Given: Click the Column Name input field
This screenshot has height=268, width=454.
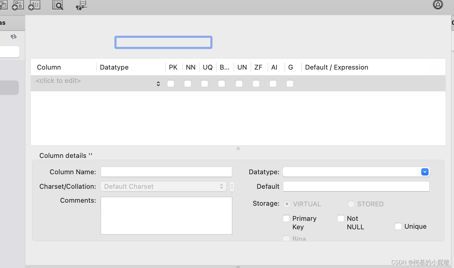Looking at the screenshot, I should pyautogui.click(x=166, y=172).
